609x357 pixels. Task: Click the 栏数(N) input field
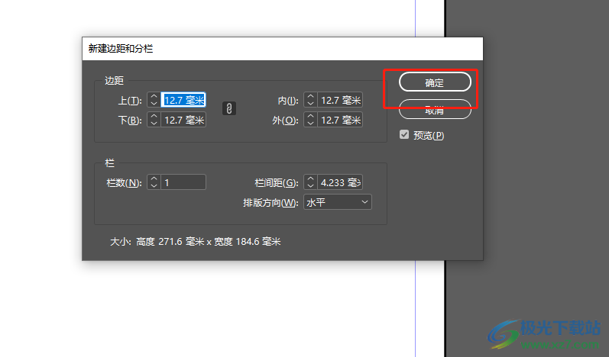[x=183, y=182]
